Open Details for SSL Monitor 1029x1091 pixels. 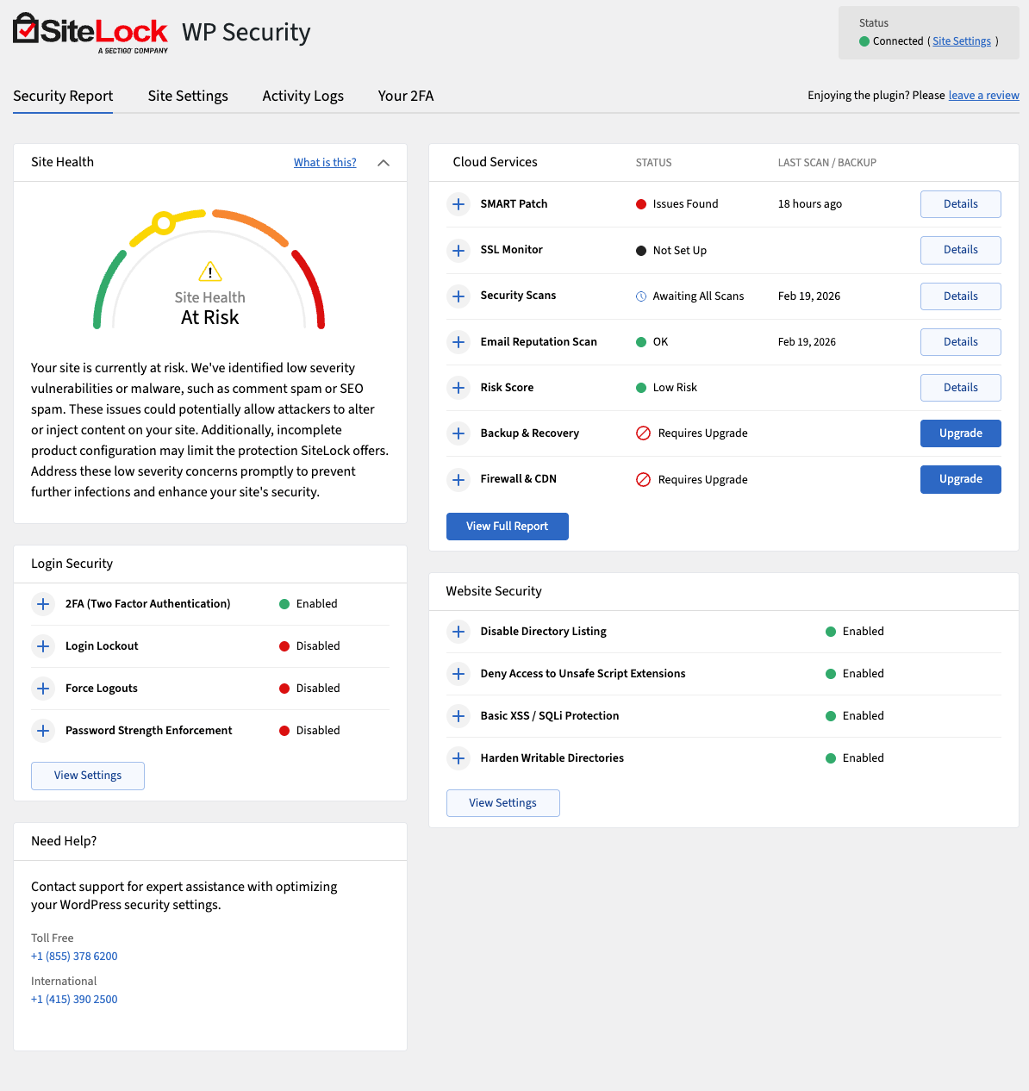pyautogui.click(x=961, y=250)
